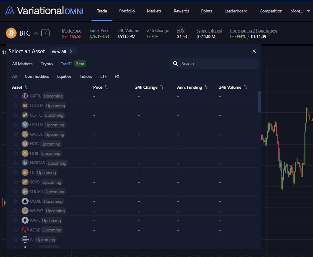Switch to the All Markets tab

click(x=22, y=64)
